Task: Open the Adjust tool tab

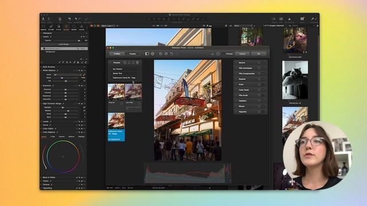Action: (67, 27)
